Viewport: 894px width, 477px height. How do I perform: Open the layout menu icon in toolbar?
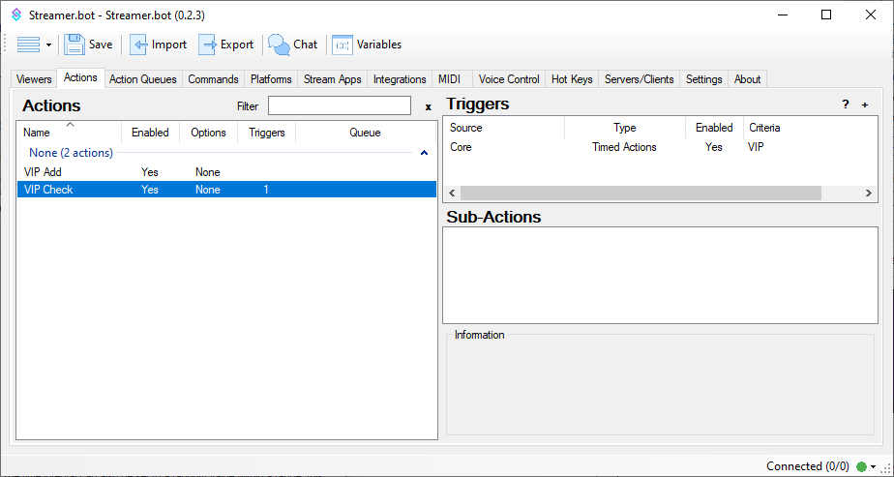28,45
